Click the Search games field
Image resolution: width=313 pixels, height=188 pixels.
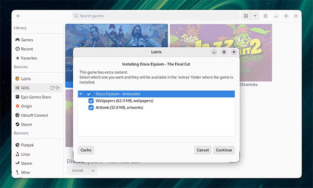[156, 16]
